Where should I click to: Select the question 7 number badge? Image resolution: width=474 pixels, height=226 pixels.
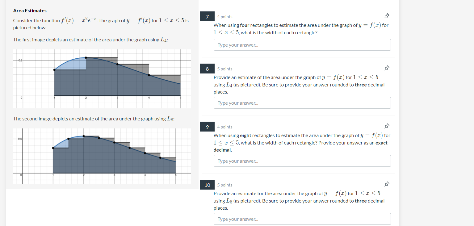pyautogui.click(x=207, y=16)
